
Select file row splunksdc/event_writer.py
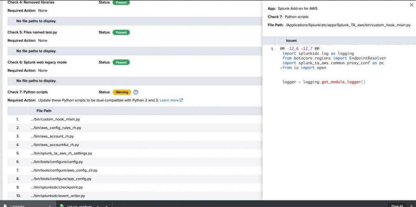pos(135,196)
